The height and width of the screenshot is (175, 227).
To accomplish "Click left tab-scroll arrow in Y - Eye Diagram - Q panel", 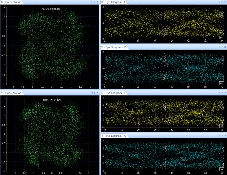I will point(220,135).
